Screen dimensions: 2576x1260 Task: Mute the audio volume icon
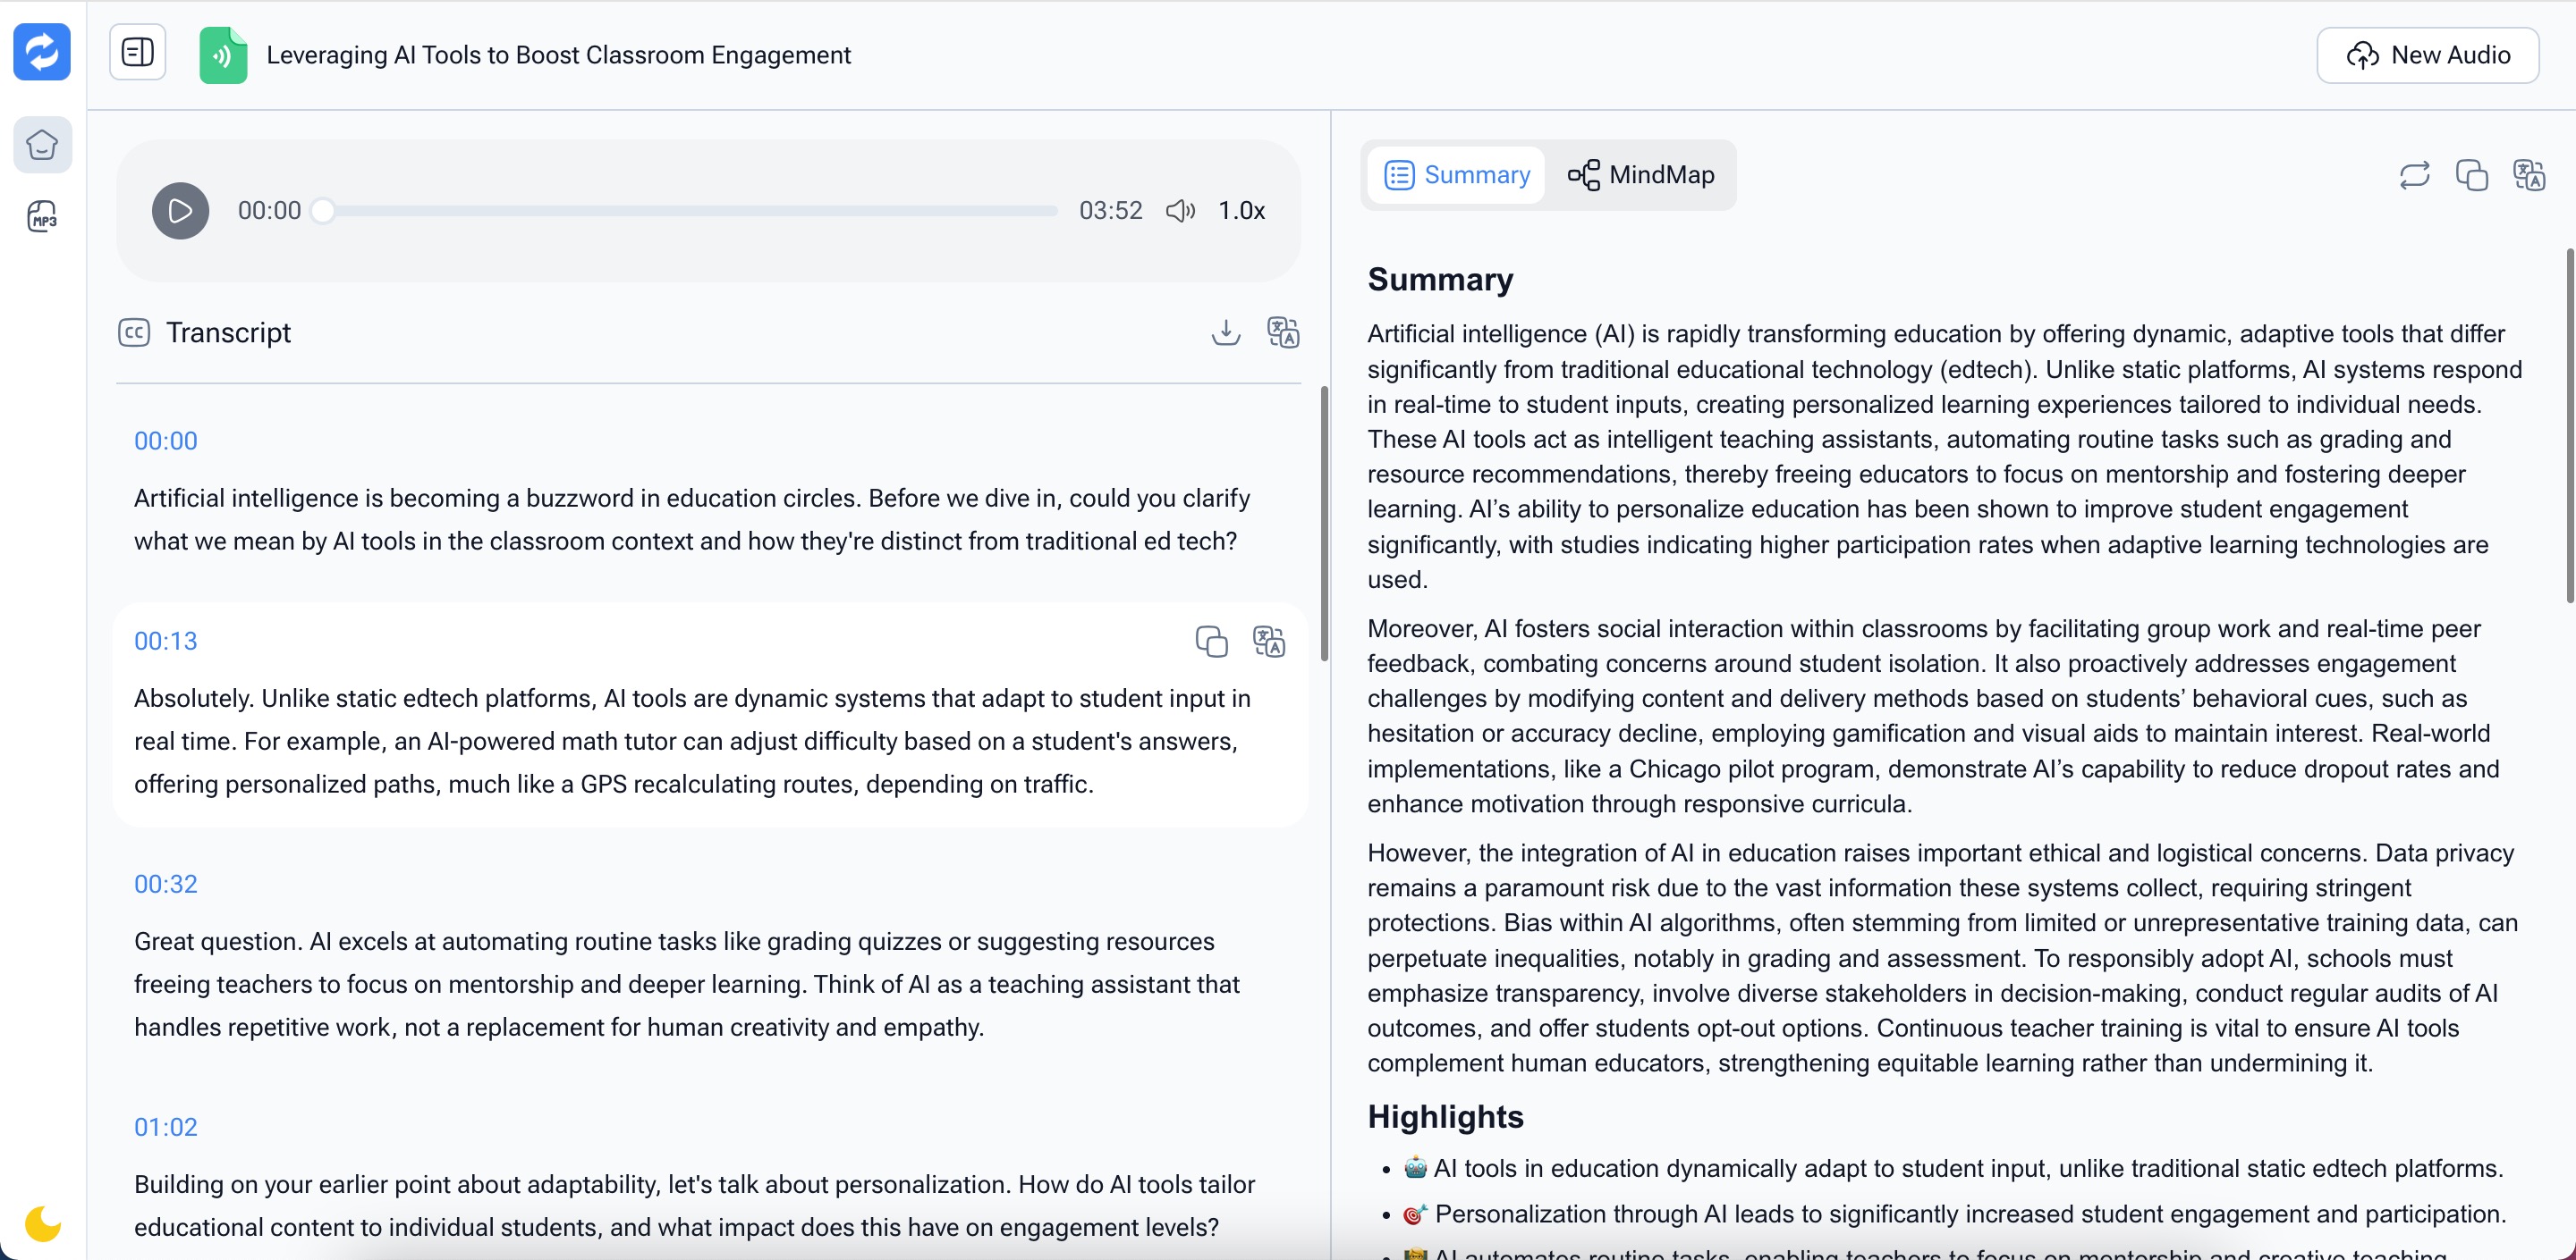(x=1180, y=211)
